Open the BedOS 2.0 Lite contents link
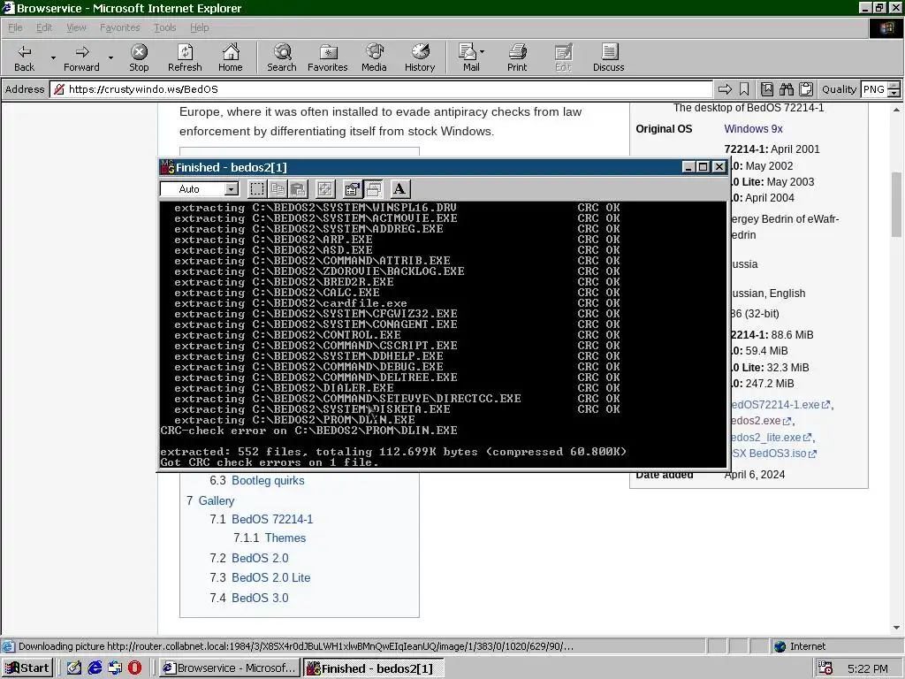 270,577
